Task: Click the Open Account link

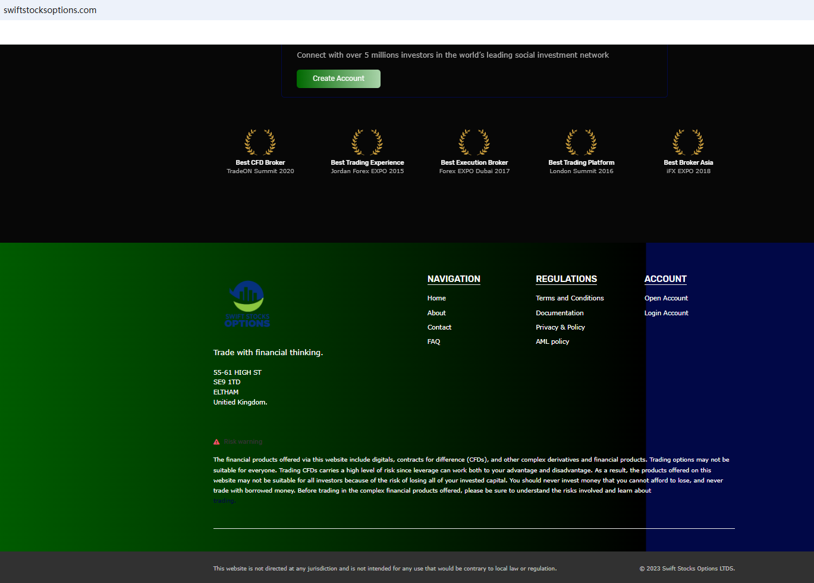Action: tap(666, 298)
